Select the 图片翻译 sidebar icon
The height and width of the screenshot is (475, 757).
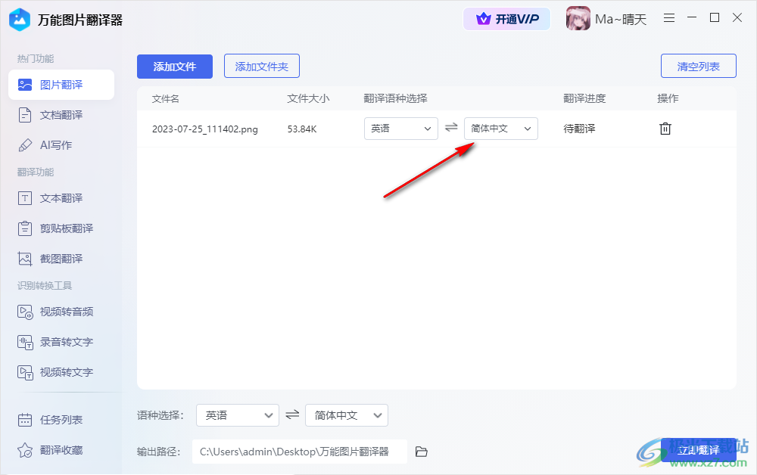pos(61,85)
